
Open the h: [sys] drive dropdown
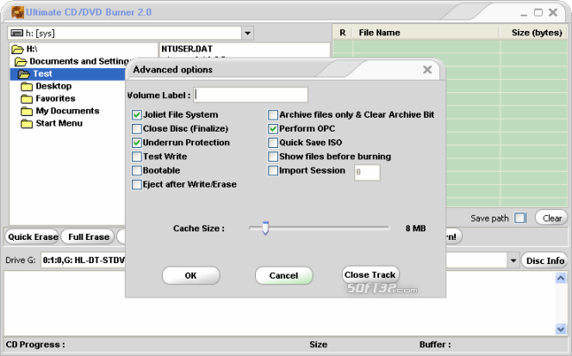coord(248,34)
